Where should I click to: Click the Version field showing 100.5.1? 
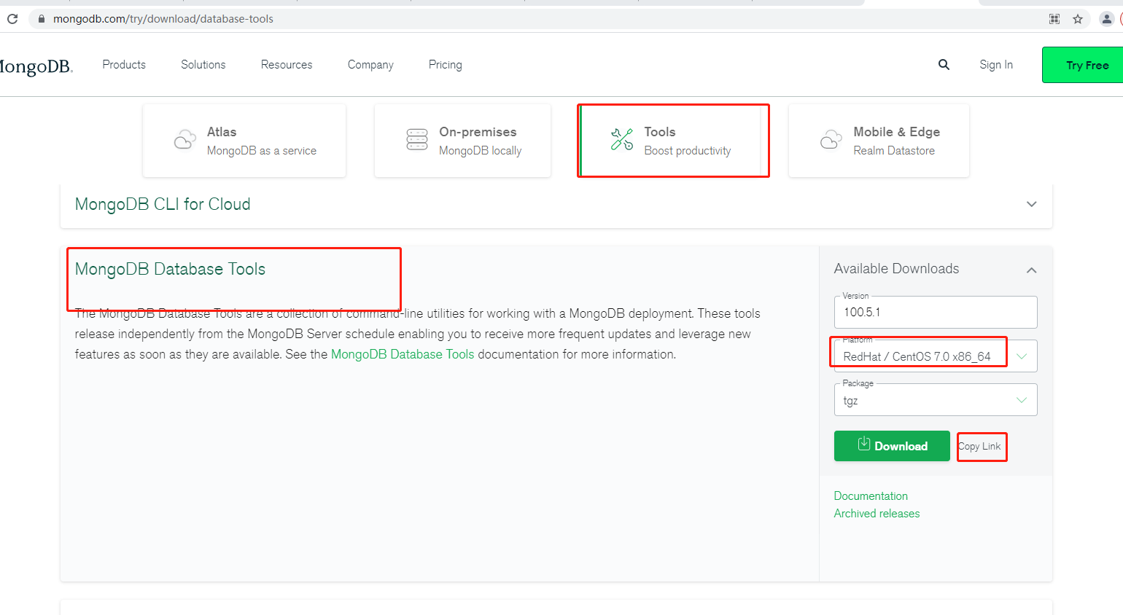click(936, 313)
